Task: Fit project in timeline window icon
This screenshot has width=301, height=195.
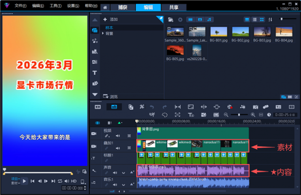Action: pos(261,115)
